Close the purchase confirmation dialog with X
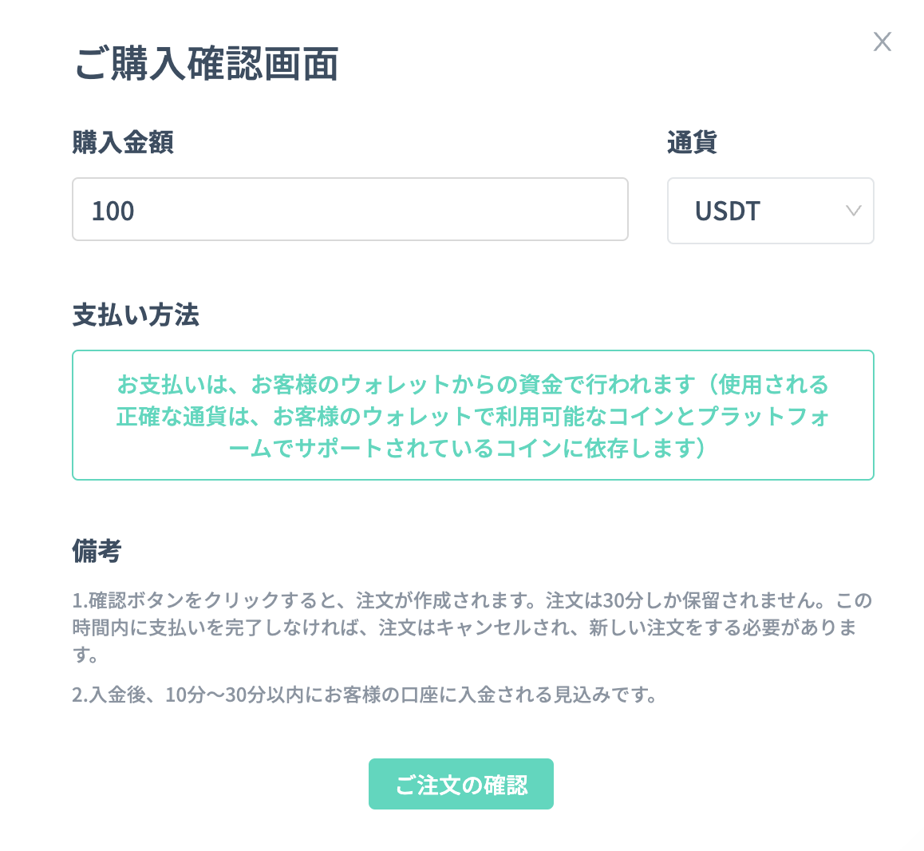Viewport: 924px width, 851px height. click(882, 42)
